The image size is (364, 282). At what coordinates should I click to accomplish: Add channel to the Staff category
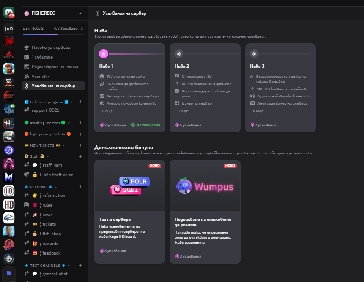click(x=80, y=156)
